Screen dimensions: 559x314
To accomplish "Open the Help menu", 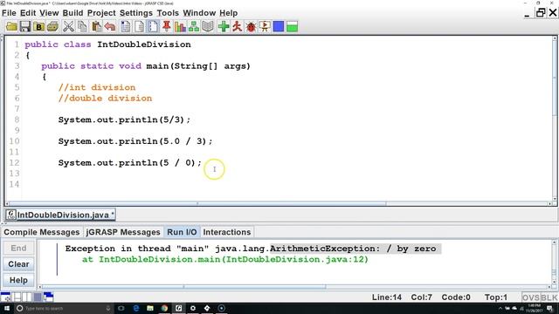I will tap(228, 13).
